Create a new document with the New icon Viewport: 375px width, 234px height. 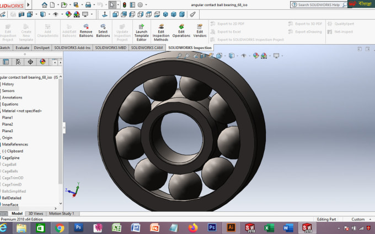(x=52, y=5)
